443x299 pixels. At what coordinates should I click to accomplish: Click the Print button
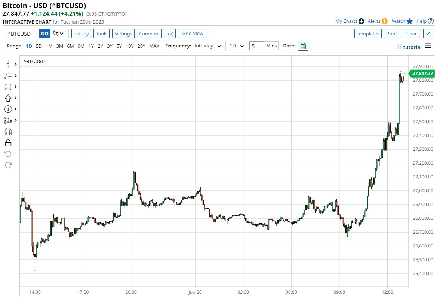391,34
